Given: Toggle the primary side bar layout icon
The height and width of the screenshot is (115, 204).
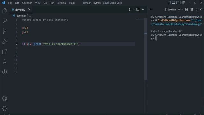Looking at the screenshot, I should 169,3.
